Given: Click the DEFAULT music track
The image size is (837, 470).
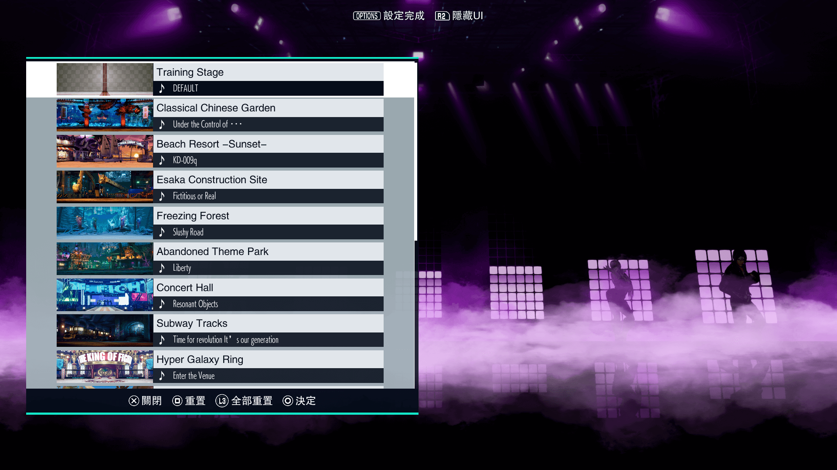Looking at the screenshot, I should tap(269, 88).
